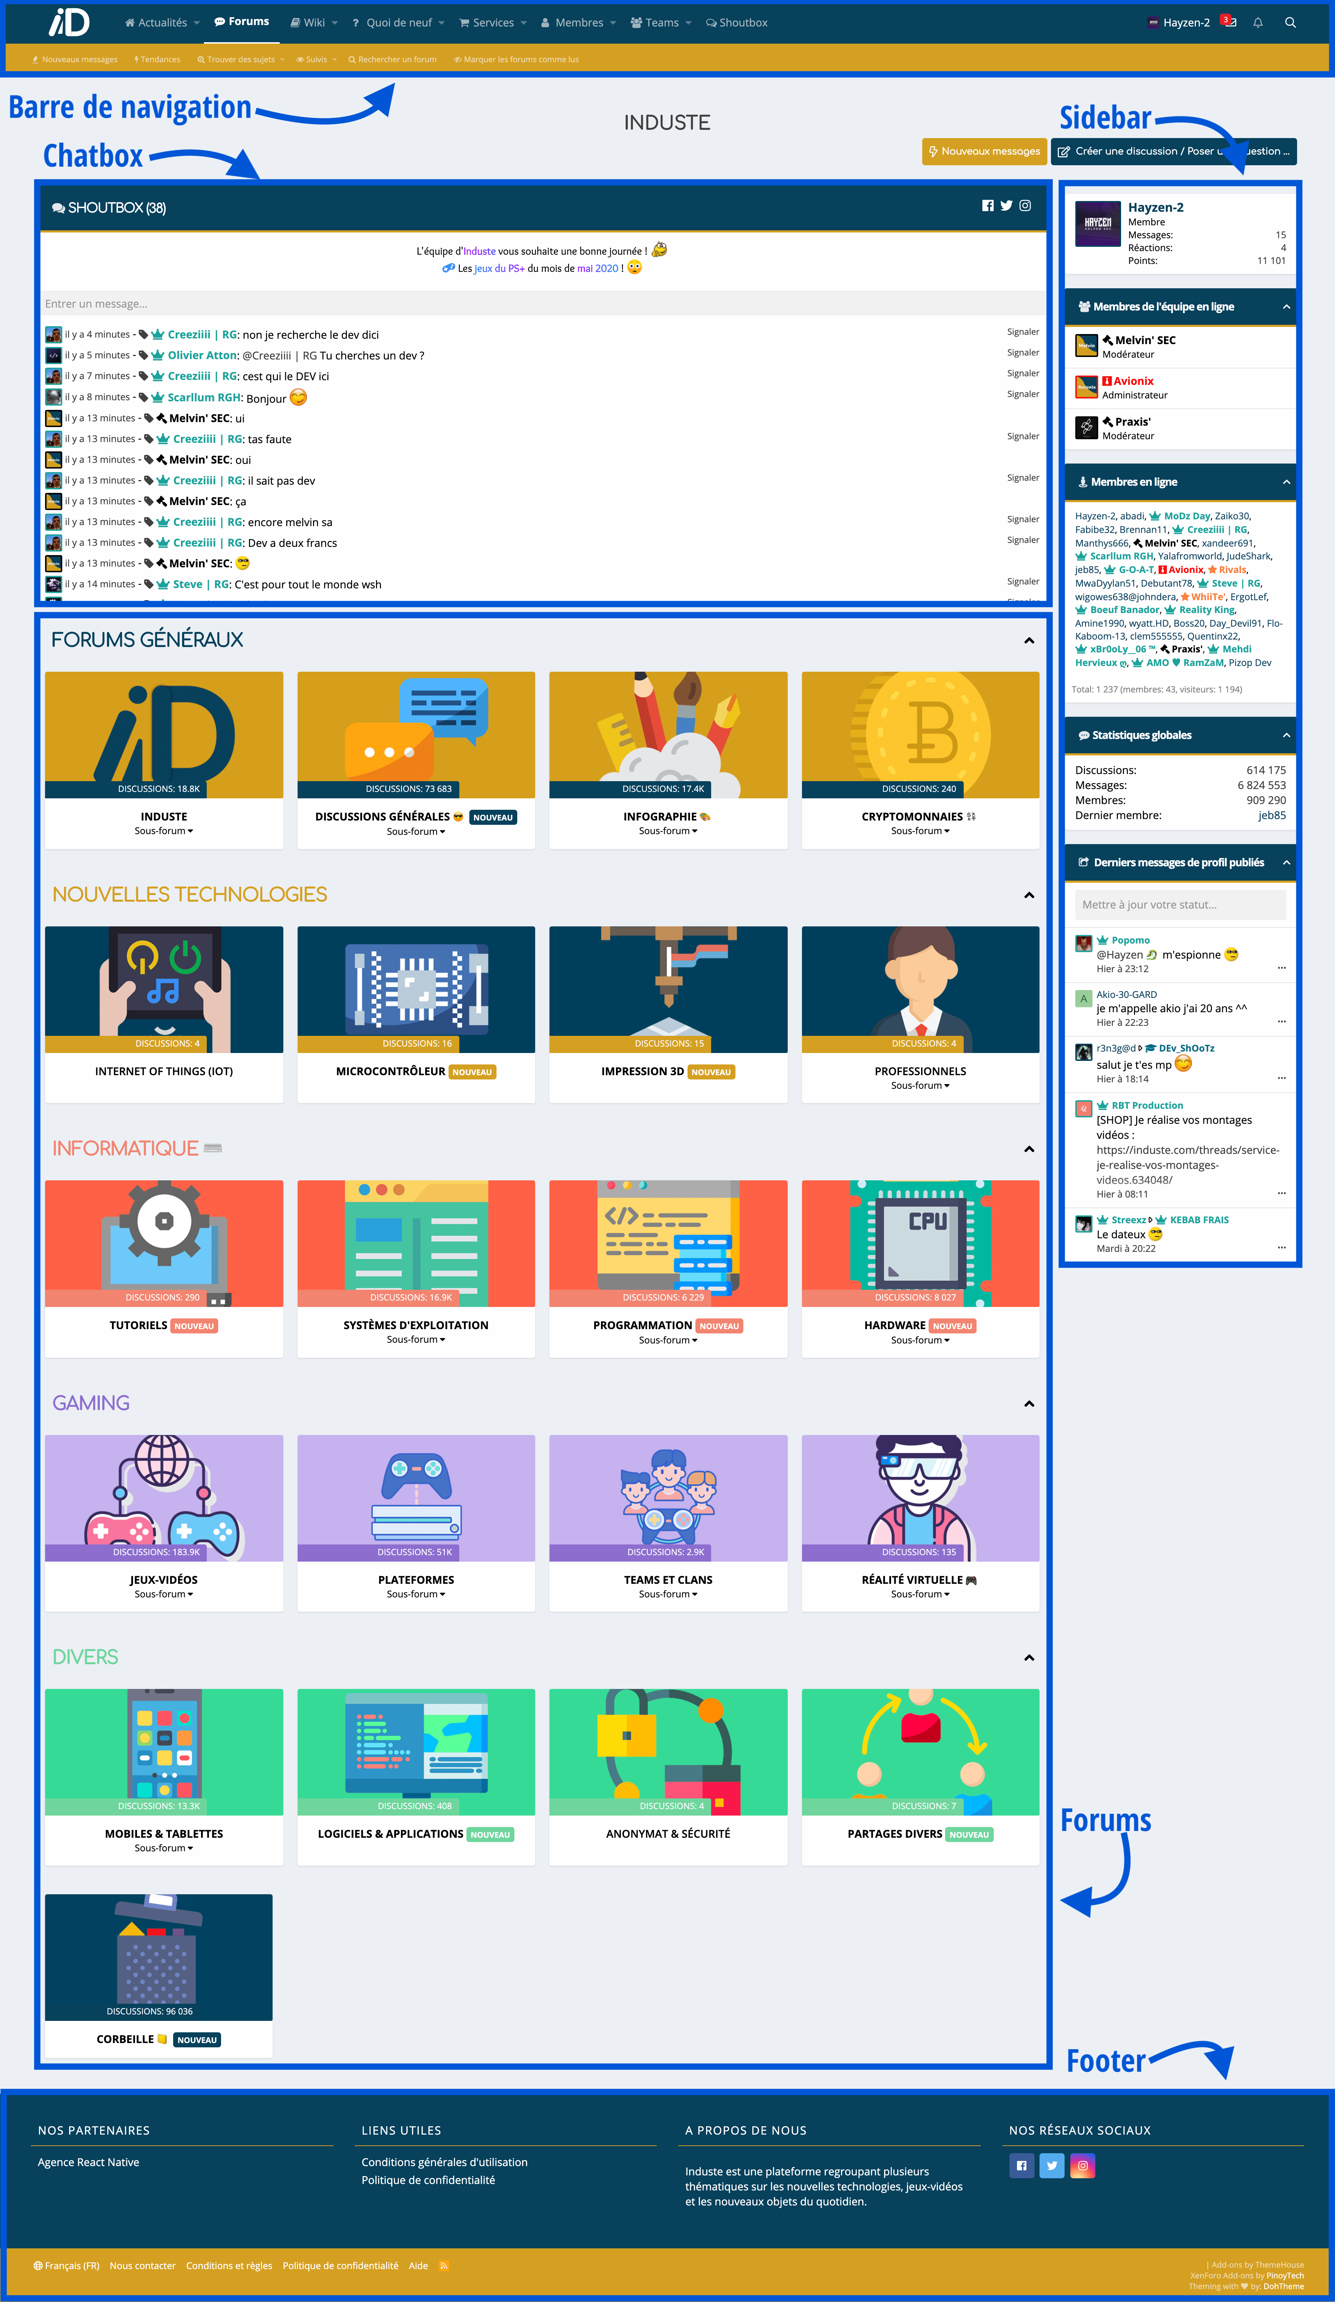Expand Sous-forum dropdown under Cryptomonnaies
Viewport: 1335px width, 2302px height.
920,831
